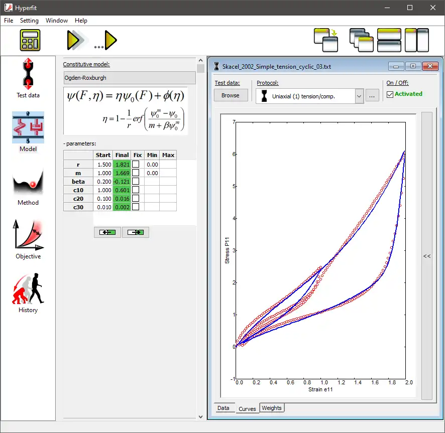Click the Hyperfit app logo icon

click(x=9, y=8)
